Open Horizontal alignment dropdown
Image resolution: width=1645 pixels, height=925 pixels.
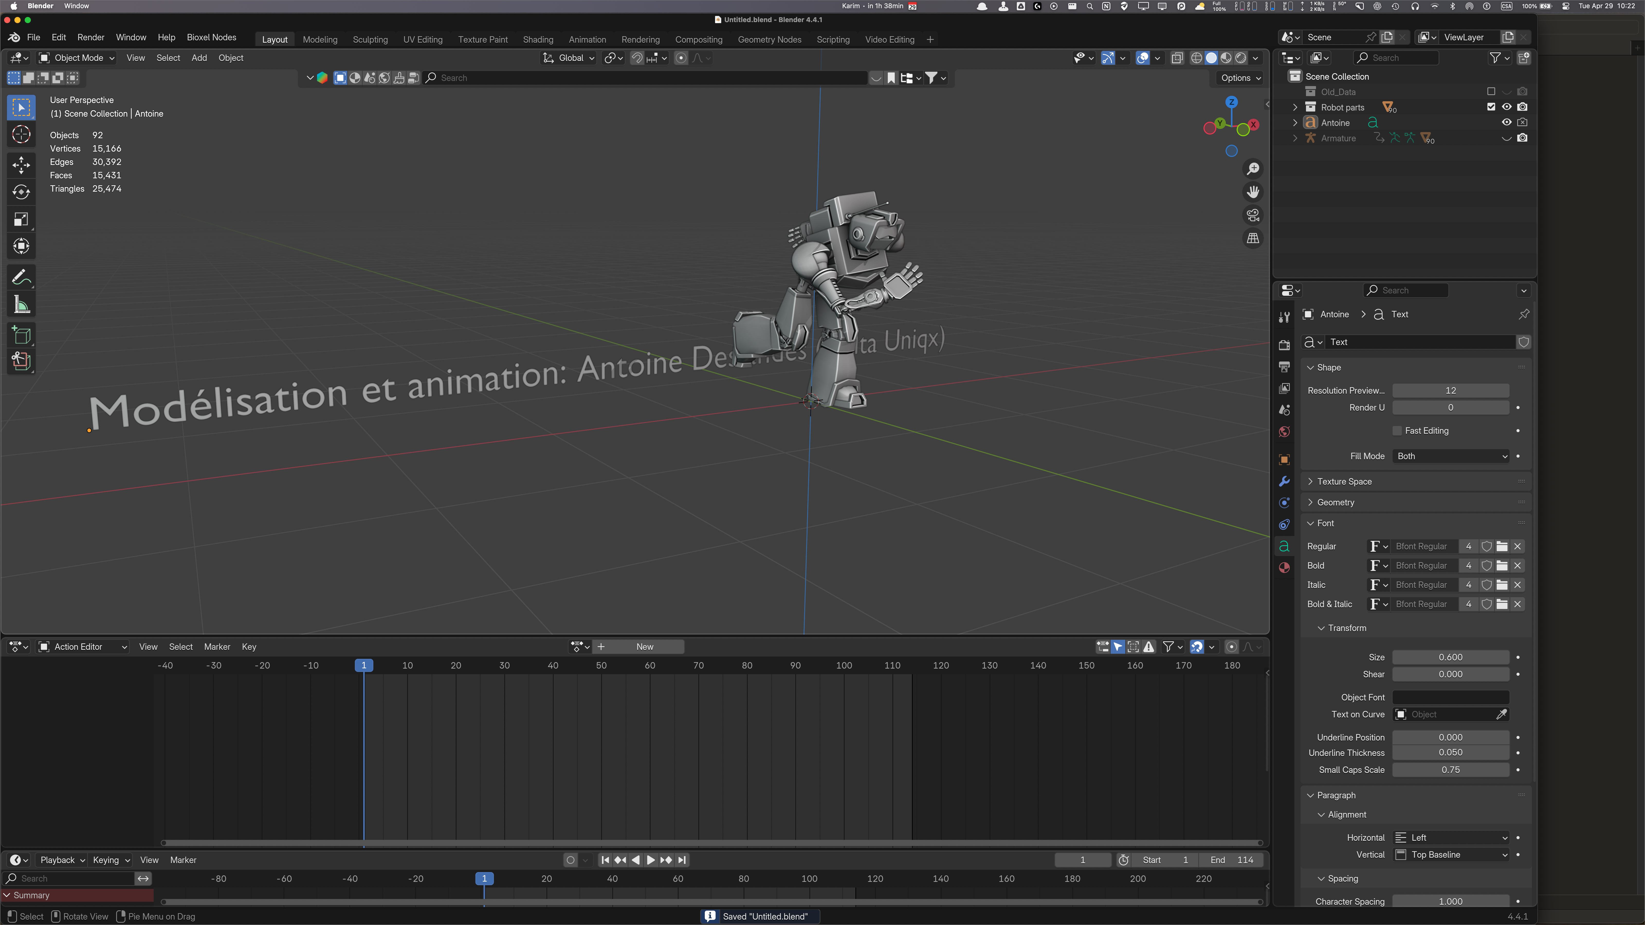pyautogui.click(x=1451, y=838)
